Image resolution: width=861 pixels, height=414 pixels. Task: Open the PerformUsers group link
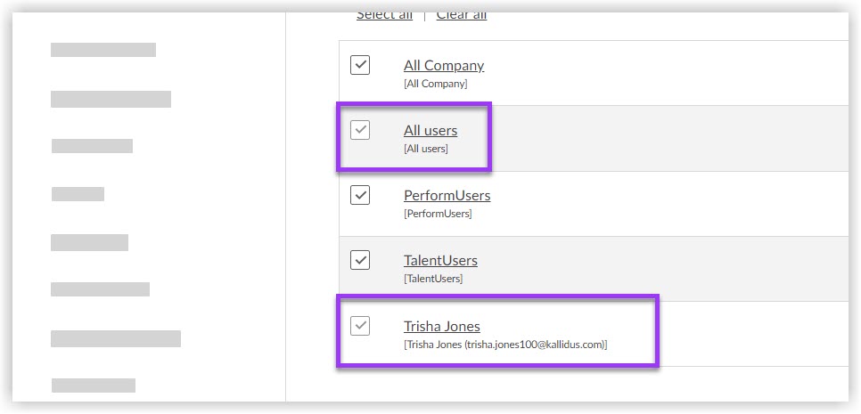click(x=447, y=195)
